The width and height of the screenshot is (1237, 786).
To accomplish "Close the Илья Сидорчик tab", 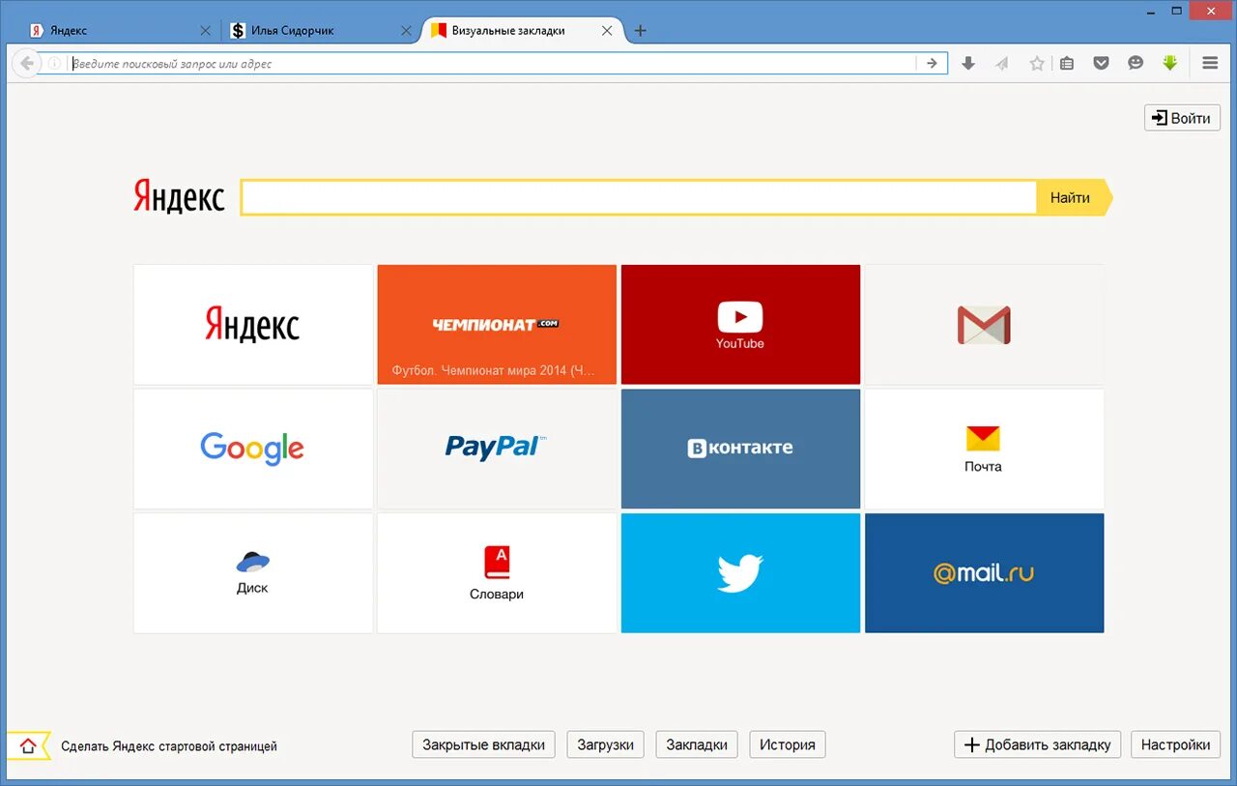I will [x=407, y=31].
